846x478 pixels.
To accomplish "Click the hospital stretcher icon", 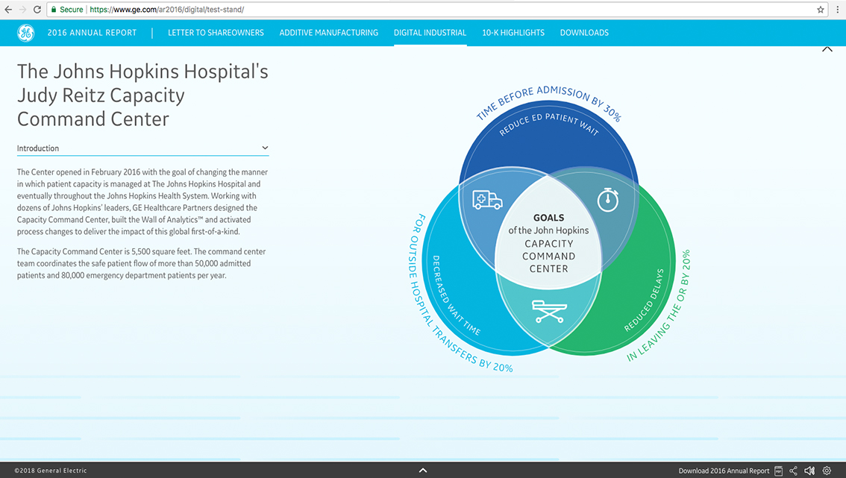I will (549, 311).
